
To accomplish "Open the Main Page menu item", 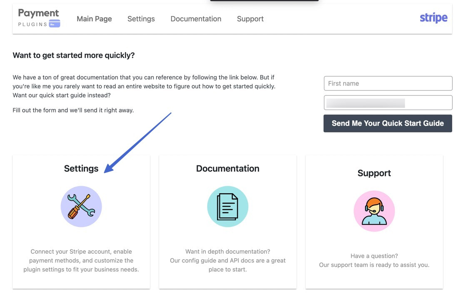I will pos(94,19).
